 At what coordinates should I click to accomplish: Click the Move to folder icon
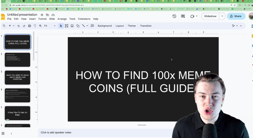[48, 15]
